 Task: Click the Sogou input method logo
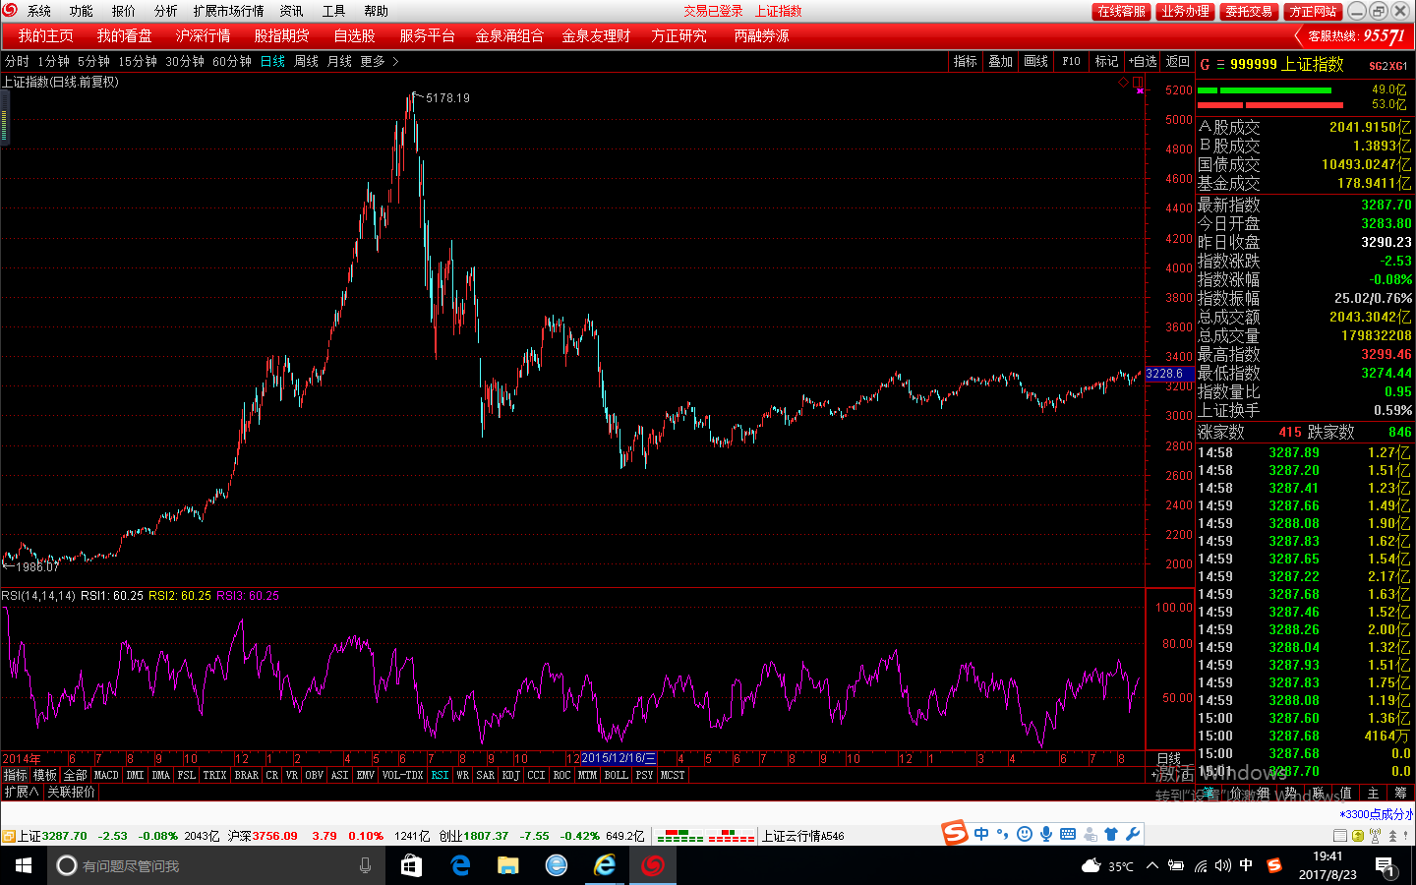pos(955,834)
